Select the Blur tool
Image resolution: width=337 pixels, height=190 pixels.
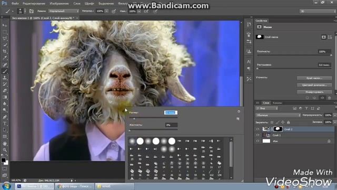coord(5,103)
